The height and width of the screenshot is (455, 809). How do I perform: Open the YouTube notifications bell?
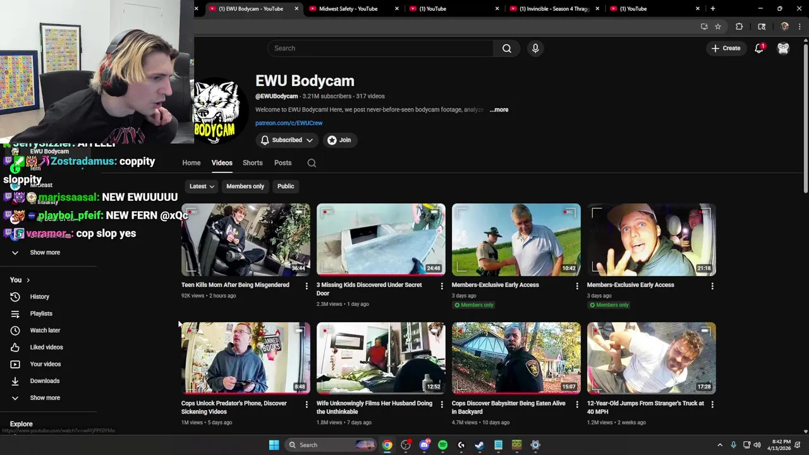pos(759,48)
